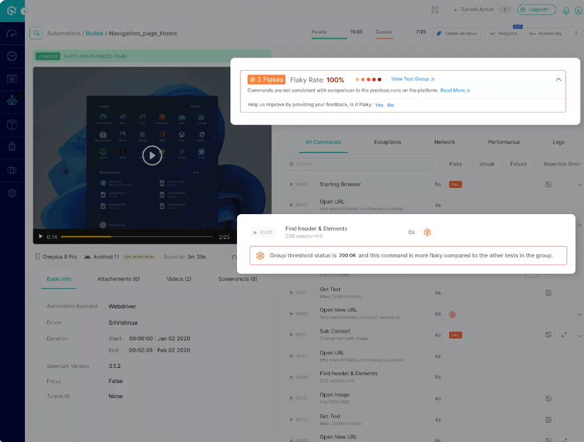Open the Analytics button

tap(503, 33)
